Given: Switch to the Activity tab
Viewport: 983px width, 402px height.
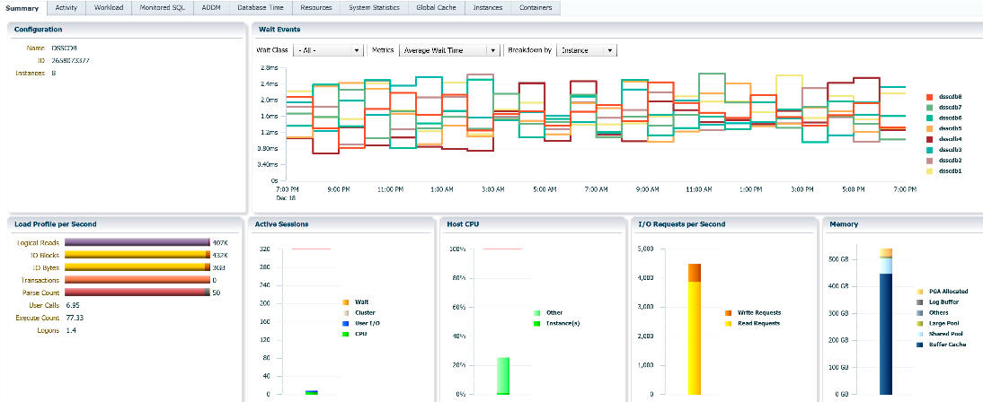Looking at the screenshot, I should pyautogui.click(x=66, y=8).
